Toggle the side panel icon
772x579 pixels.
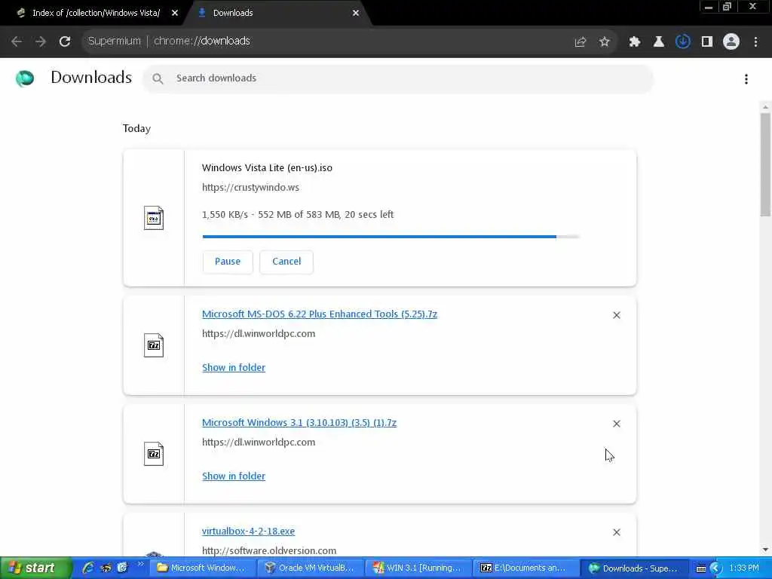coord(707,42)
